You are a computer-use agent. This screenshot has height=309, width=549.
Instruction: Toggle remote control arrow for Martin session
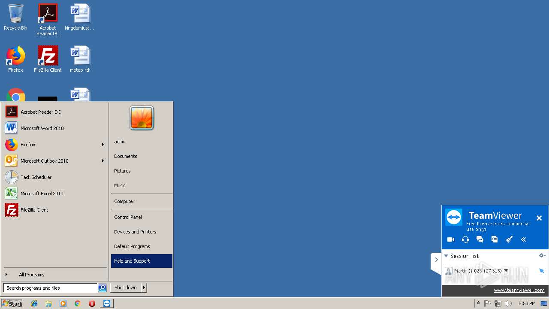click(542, 271)
